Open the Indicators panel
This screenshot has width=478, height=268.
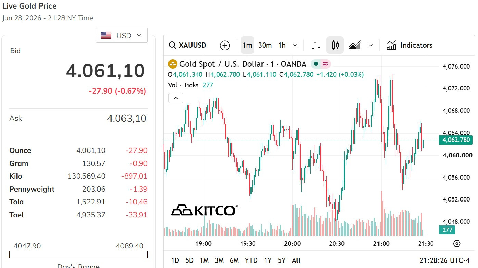pyautogui.click(x=409, y=45)
